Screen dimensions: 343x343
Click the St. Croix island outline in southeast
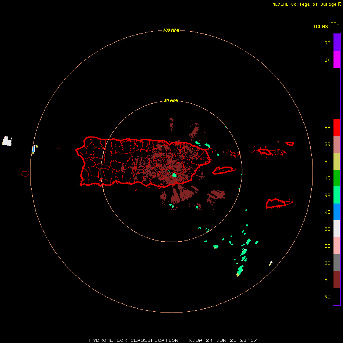pyautogui.click(x=276, y=204)
